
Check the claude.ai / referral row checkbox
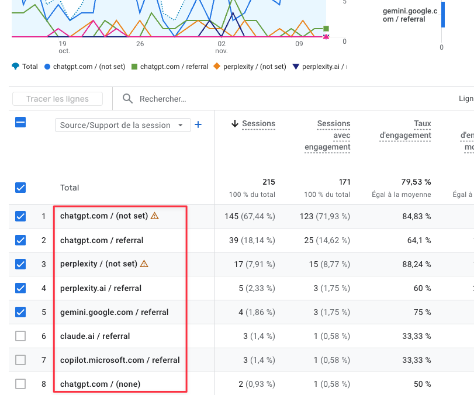[20, 336]
